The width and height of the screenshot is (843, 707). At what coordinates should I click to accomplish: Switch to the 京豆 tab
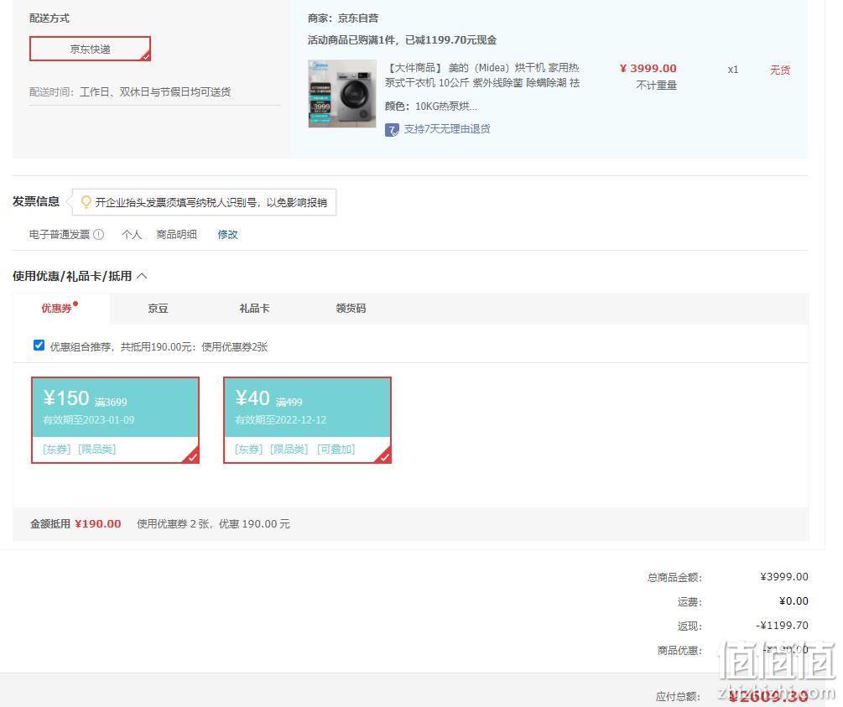[x=158, y=308]
